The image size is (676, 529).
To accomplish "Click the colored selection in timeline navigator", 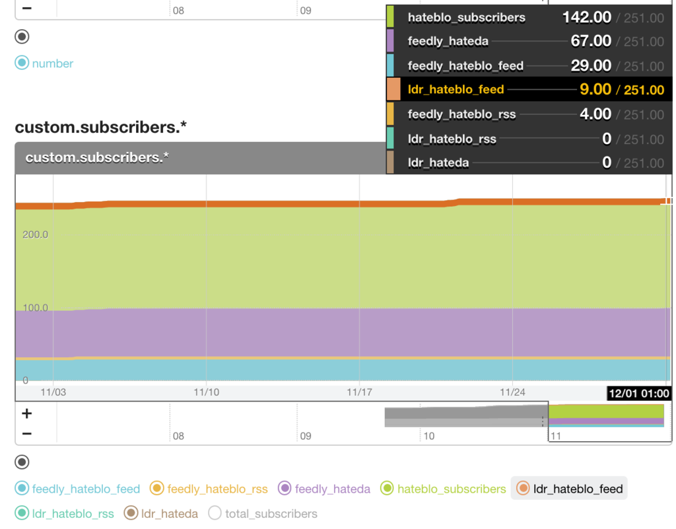I will pyautogui.click(x=606, y=415).
